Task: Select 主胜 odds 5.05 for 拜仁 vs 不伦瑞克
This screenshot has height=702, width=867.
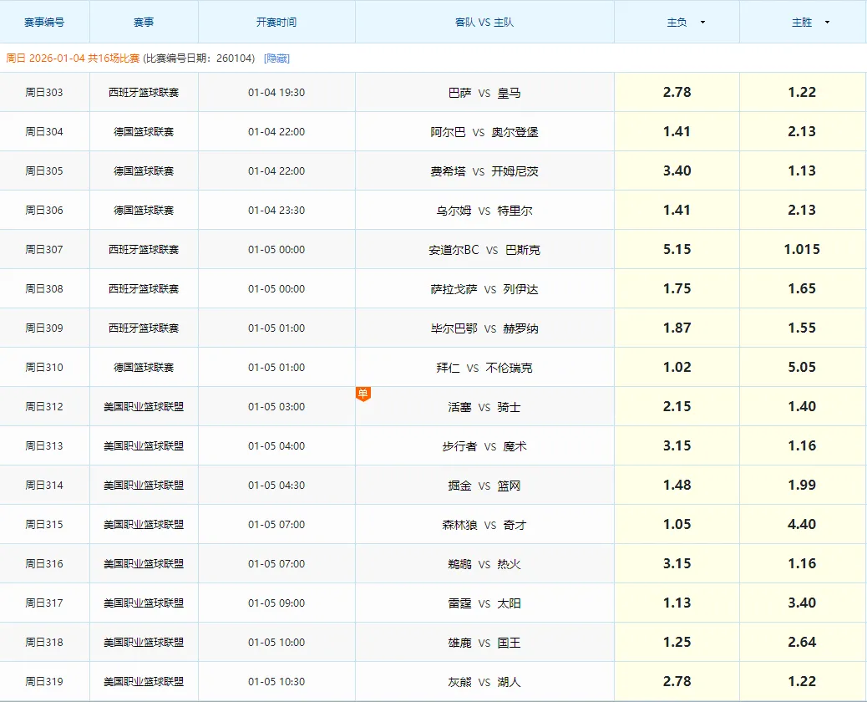Action: 802,368
